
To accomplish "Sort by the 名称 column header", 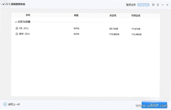I will 28,15.
